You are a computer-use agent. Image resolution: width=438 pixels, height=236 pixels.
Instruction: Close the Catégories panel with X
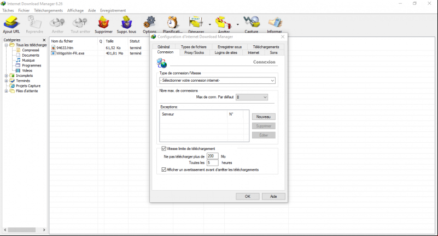tap(44, 40)
